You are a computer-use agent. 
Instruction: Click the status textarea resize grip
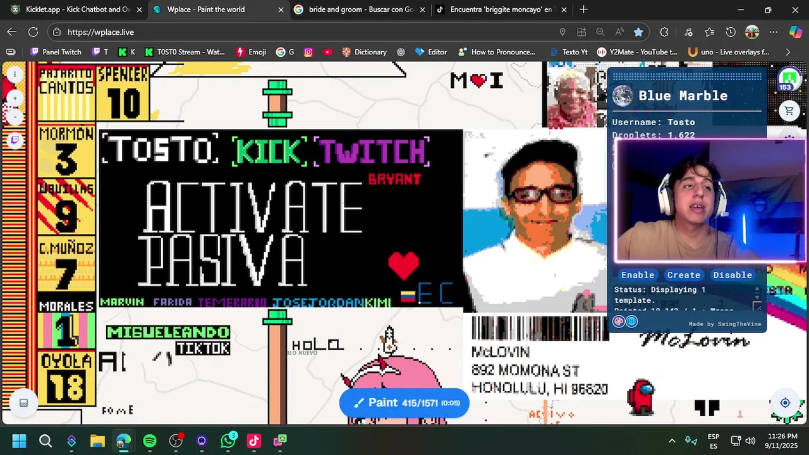click(757, 306)
